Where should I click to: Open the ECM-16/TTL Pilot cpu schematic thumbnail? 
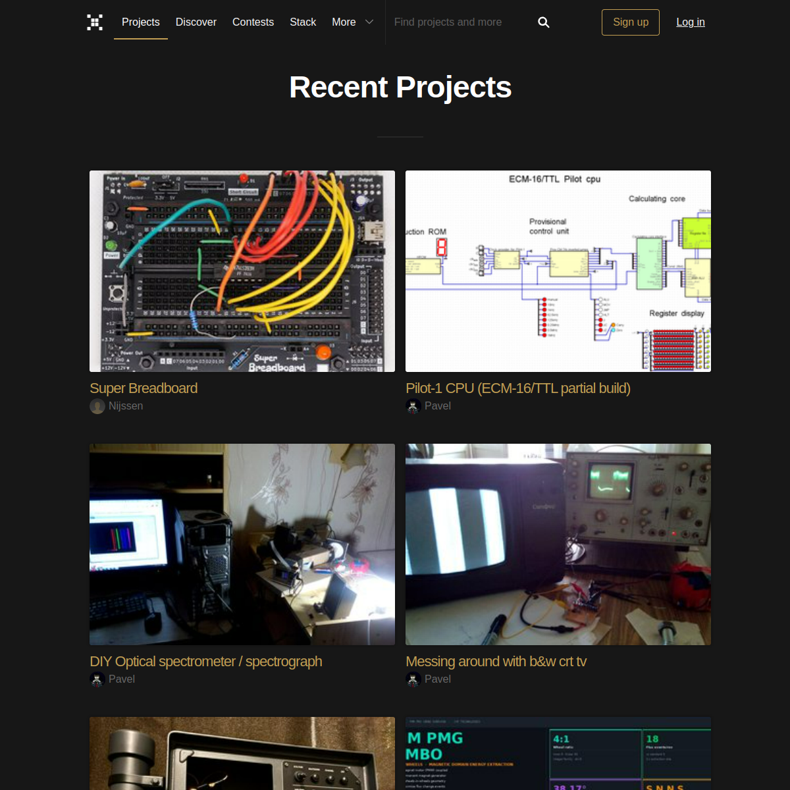click(558, 271)
